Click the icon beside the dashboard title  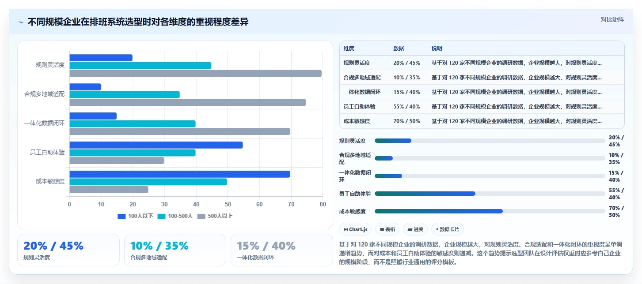[21, 22]
